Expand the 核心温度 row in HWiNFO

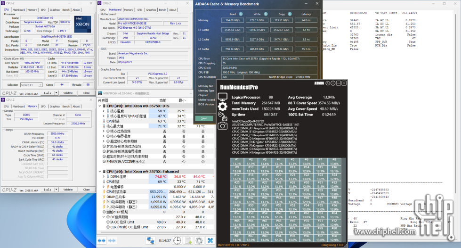pyautogui.click(x=104, y=111)
